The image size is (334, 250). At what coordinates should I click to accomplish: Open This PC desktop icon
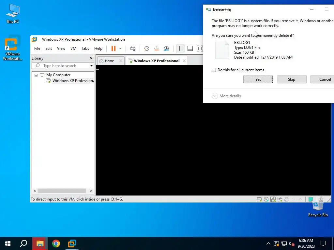click(13, 14)
